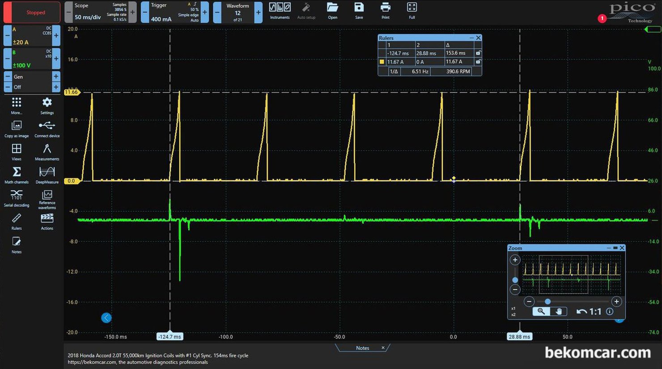Increase the Trigger level with plus

[x=205, y=13]
